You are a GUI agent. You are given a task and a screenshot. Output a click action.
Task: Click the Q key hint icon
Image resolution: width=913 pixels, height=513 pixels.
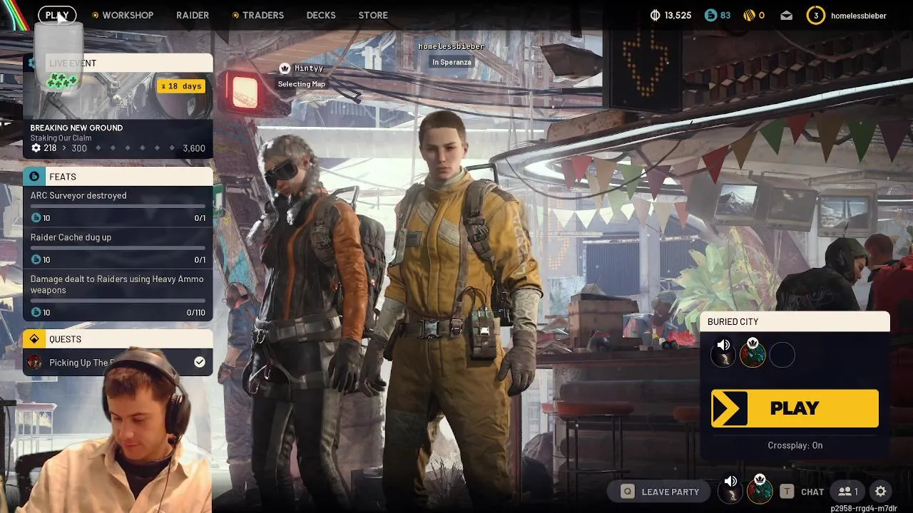(628, 492)
